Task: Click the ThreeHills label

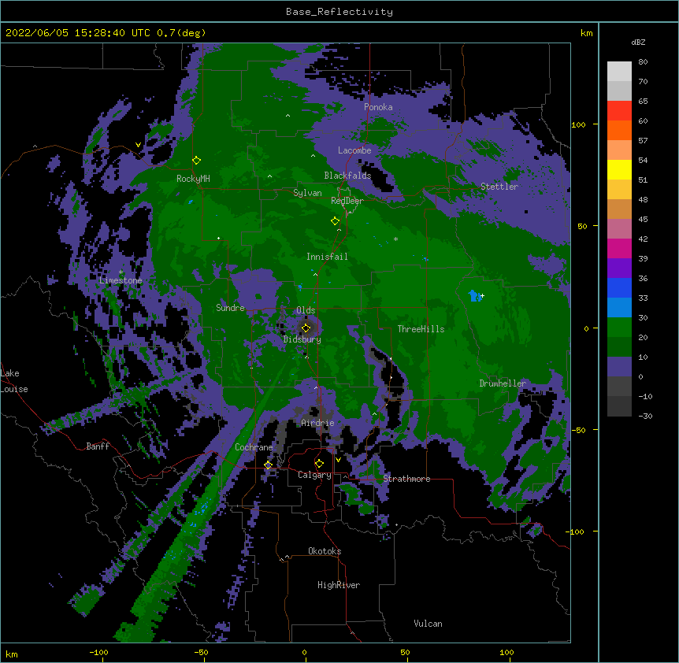Action: pos(421,329)
